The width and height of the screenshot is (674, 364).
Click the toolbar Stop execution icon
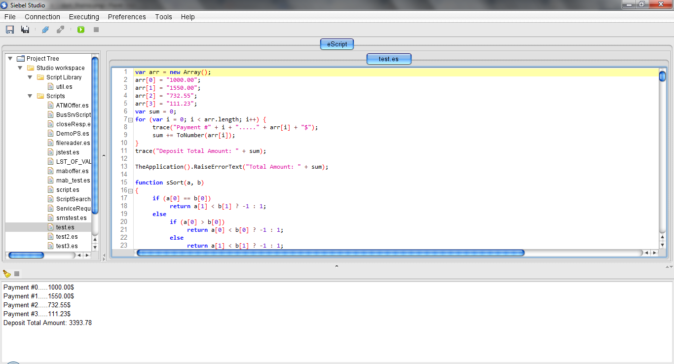tap(96, 30)
